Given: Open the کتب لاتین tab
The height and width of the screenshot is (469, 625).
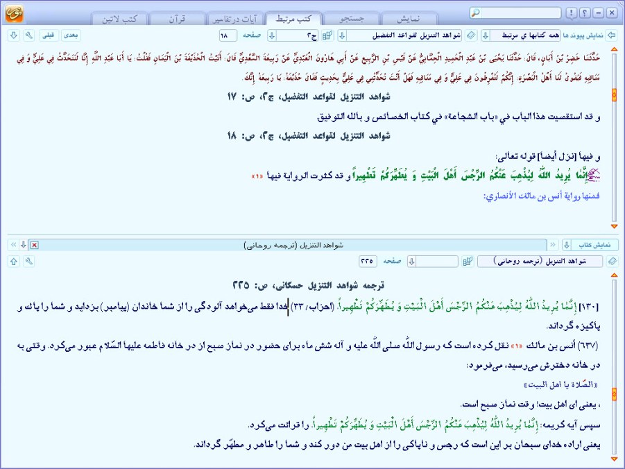Looking at the screenshot, I should coord(119,19).
